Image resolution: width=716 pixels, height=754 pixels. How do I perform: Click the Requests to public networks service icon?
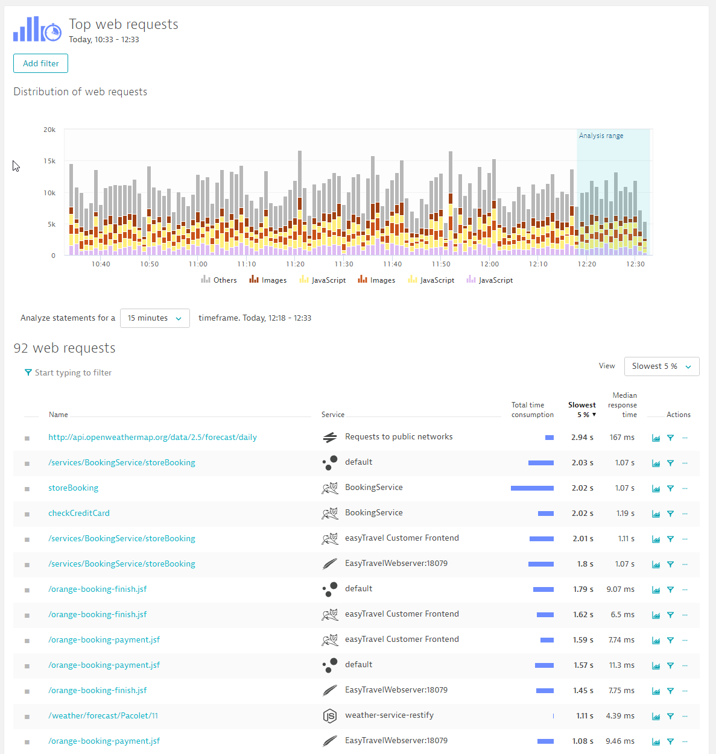click(329, 438)
